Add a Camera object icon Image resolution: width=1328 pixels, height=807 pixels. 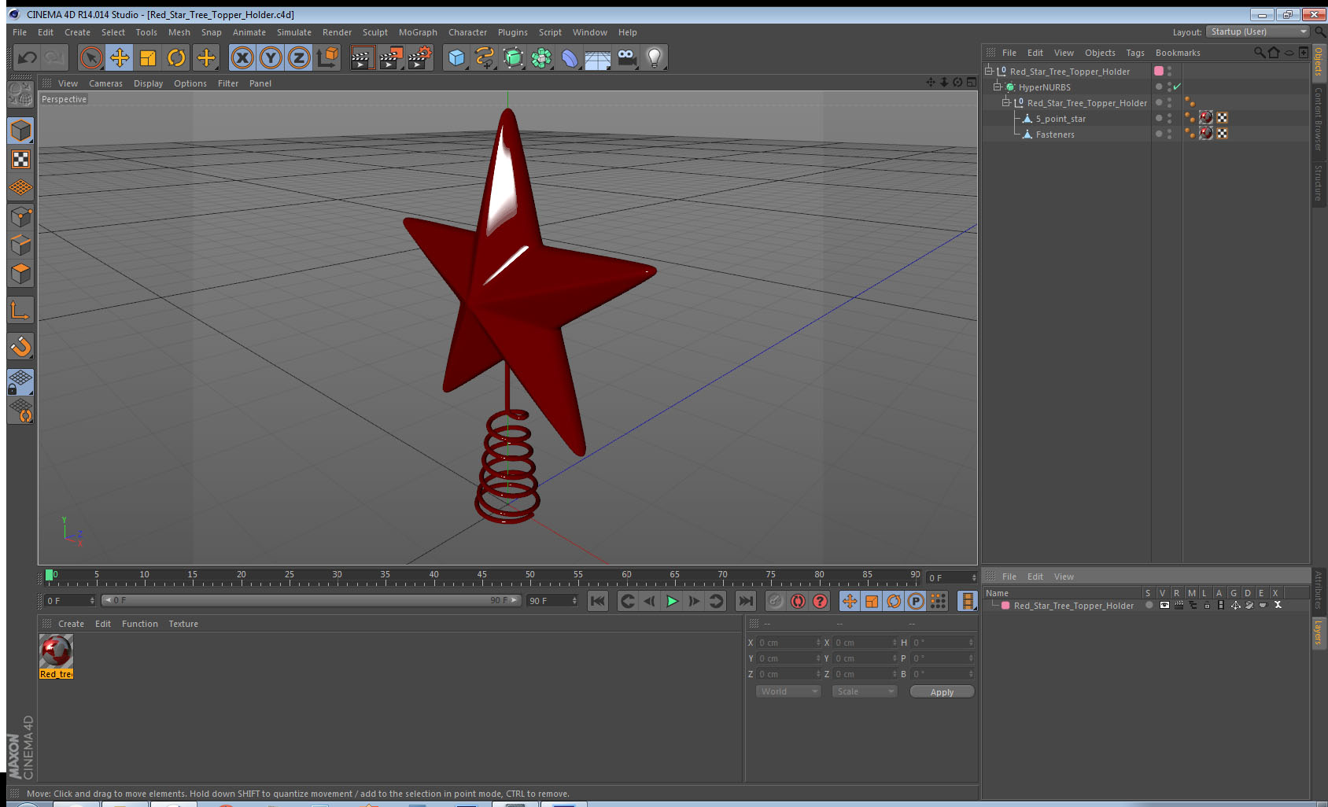point(626,57)
